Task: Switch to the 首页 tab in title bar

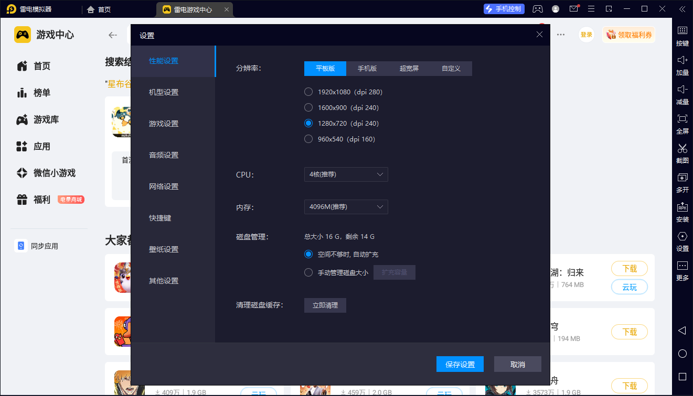Action: 99,9
